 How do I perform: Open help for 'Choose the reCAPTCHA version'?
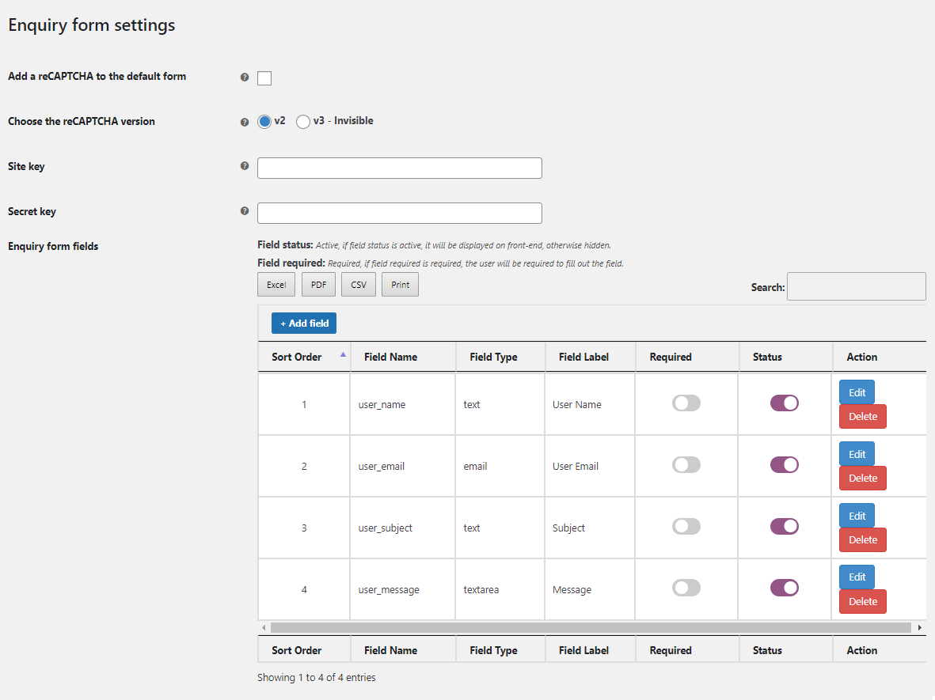pos(244,122)
